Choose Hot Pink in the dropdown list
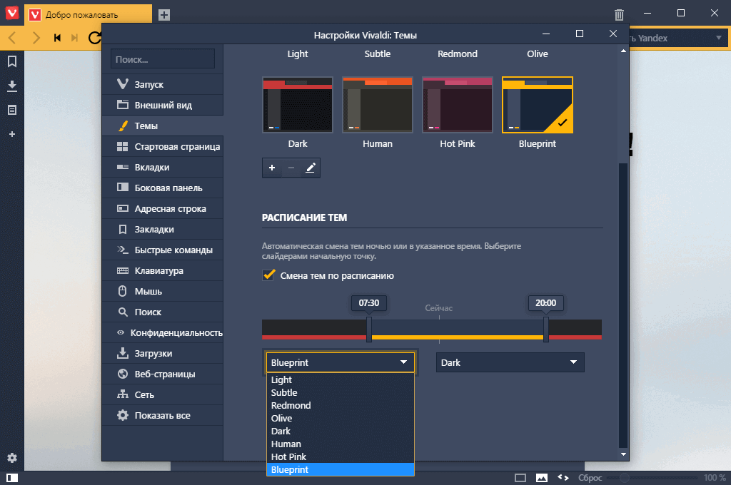Viewport: 731px width, 485px height. (340, 456)
